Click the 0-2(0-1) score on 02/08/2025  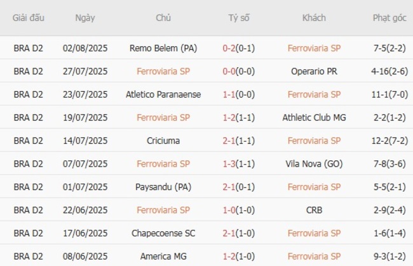pyautogui.click(x=239, y=48)
